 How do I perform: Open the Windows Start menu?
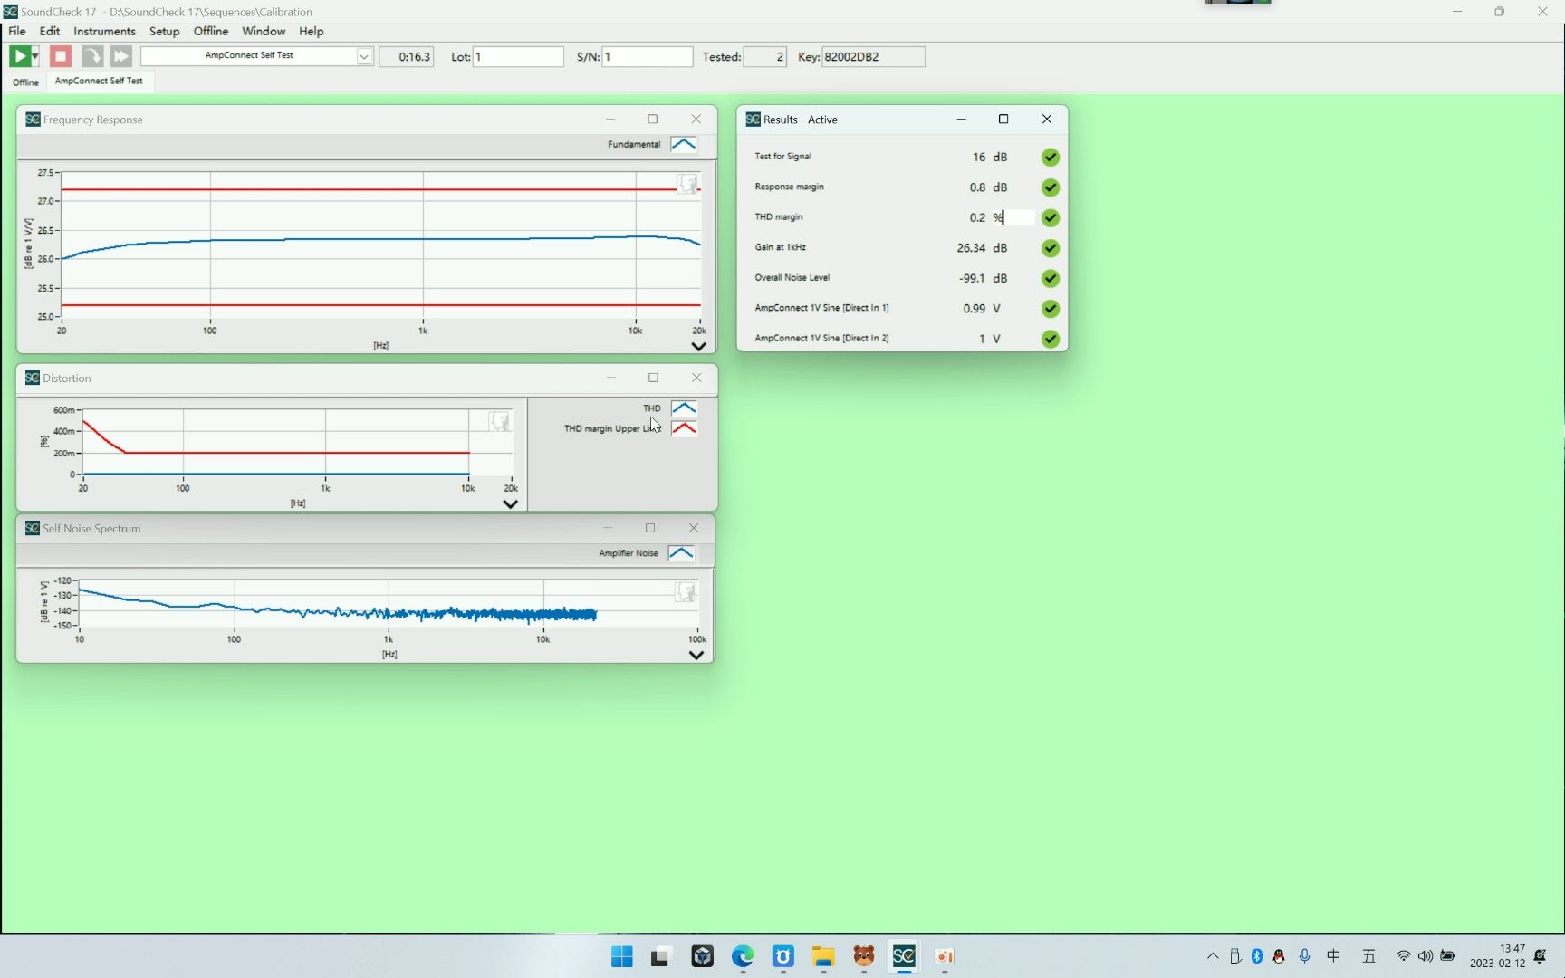tap(622, 956)
